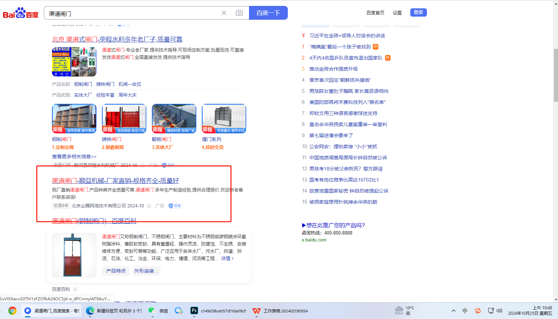Select the 机闸一体式 product name tag

tap(130, 84)
